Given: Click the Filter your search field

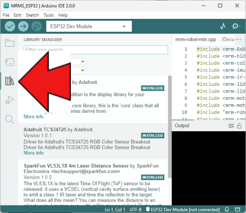Looking at the screenshot, I should point(96,50).
